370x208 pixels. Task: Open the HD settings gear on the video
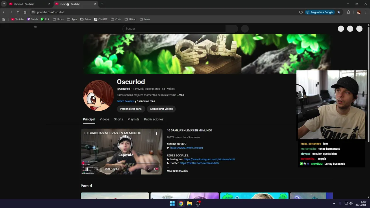tap(156, 169)
